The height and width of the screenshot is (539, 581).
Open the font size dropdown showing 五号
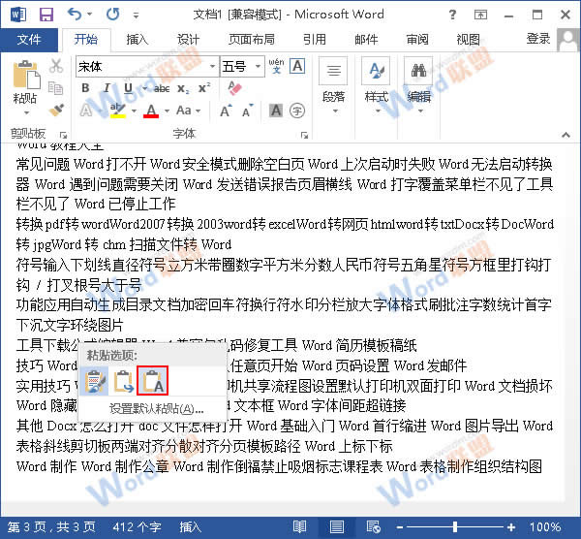pos(242,66)
